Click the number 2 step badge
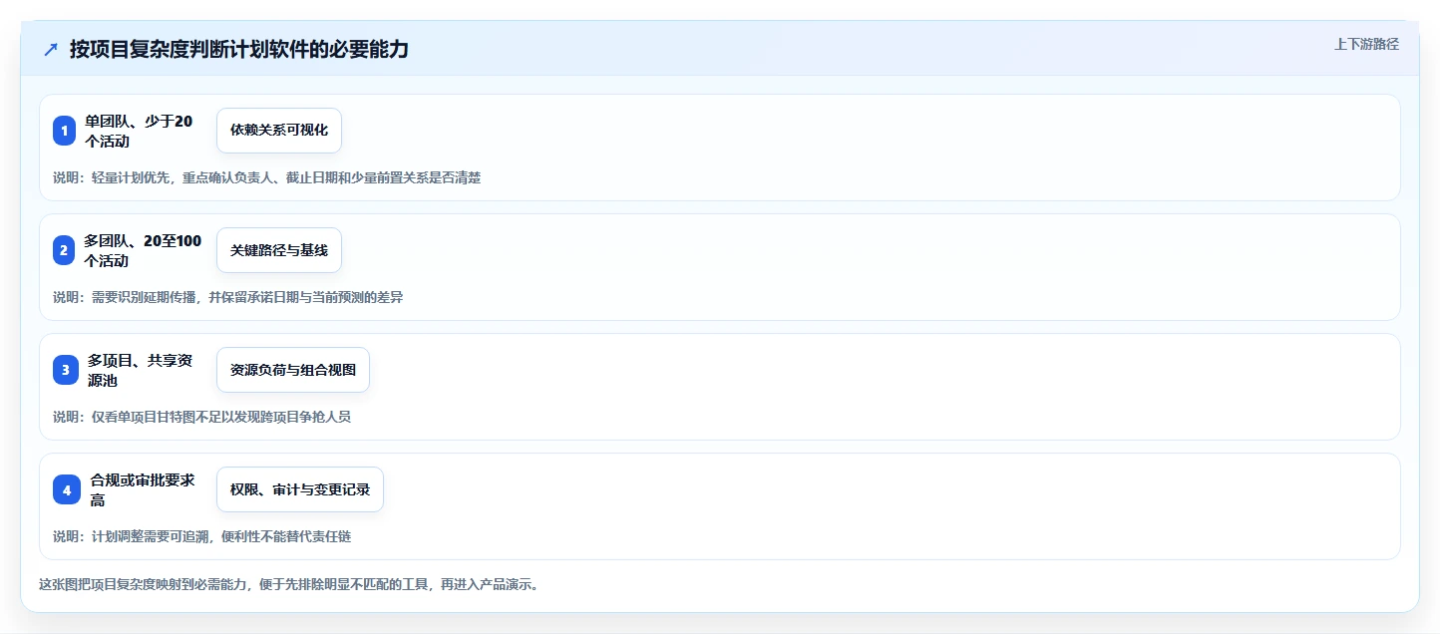The height and width of the screenshot is (634, 1440). 65,250
